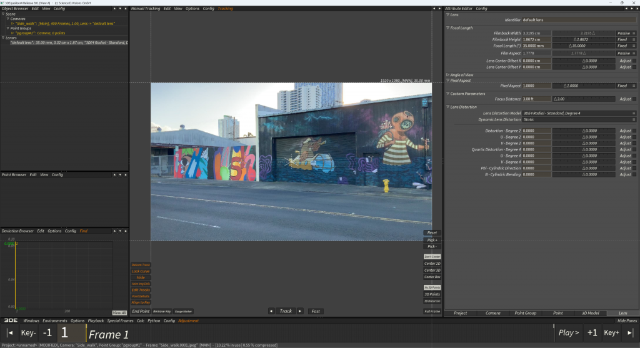Select the Center 2D view mode

point(432,264)
